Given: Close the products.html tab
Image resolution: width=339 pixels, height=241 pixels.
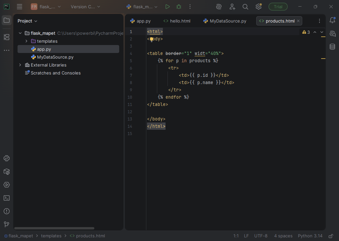Looking at the screenshot, I should [x=298, y=21].
